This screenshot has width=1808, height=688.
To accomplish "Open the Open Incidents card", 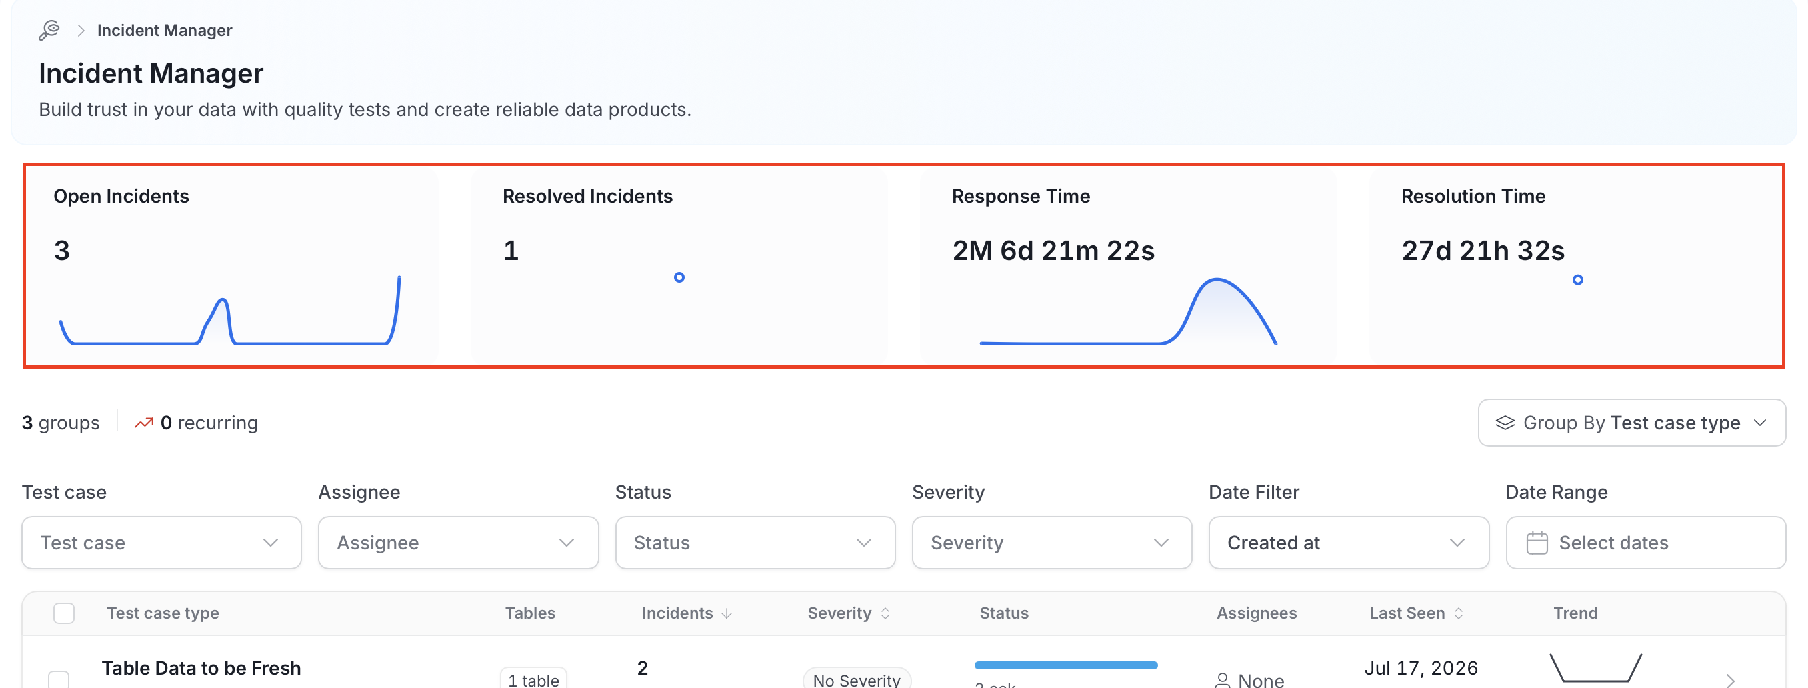I will click(x=231, y=265).
